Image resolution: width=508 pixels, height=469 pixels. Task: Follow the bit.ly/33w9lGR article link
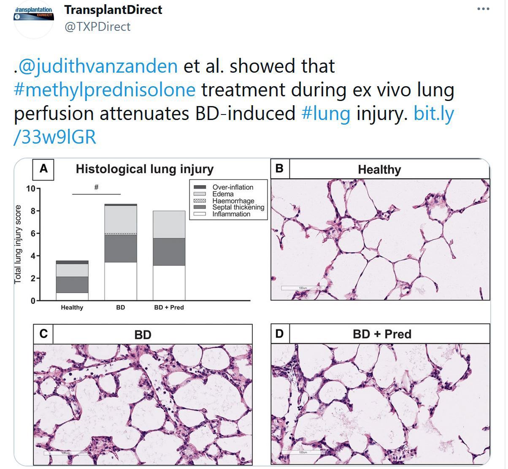234,125
